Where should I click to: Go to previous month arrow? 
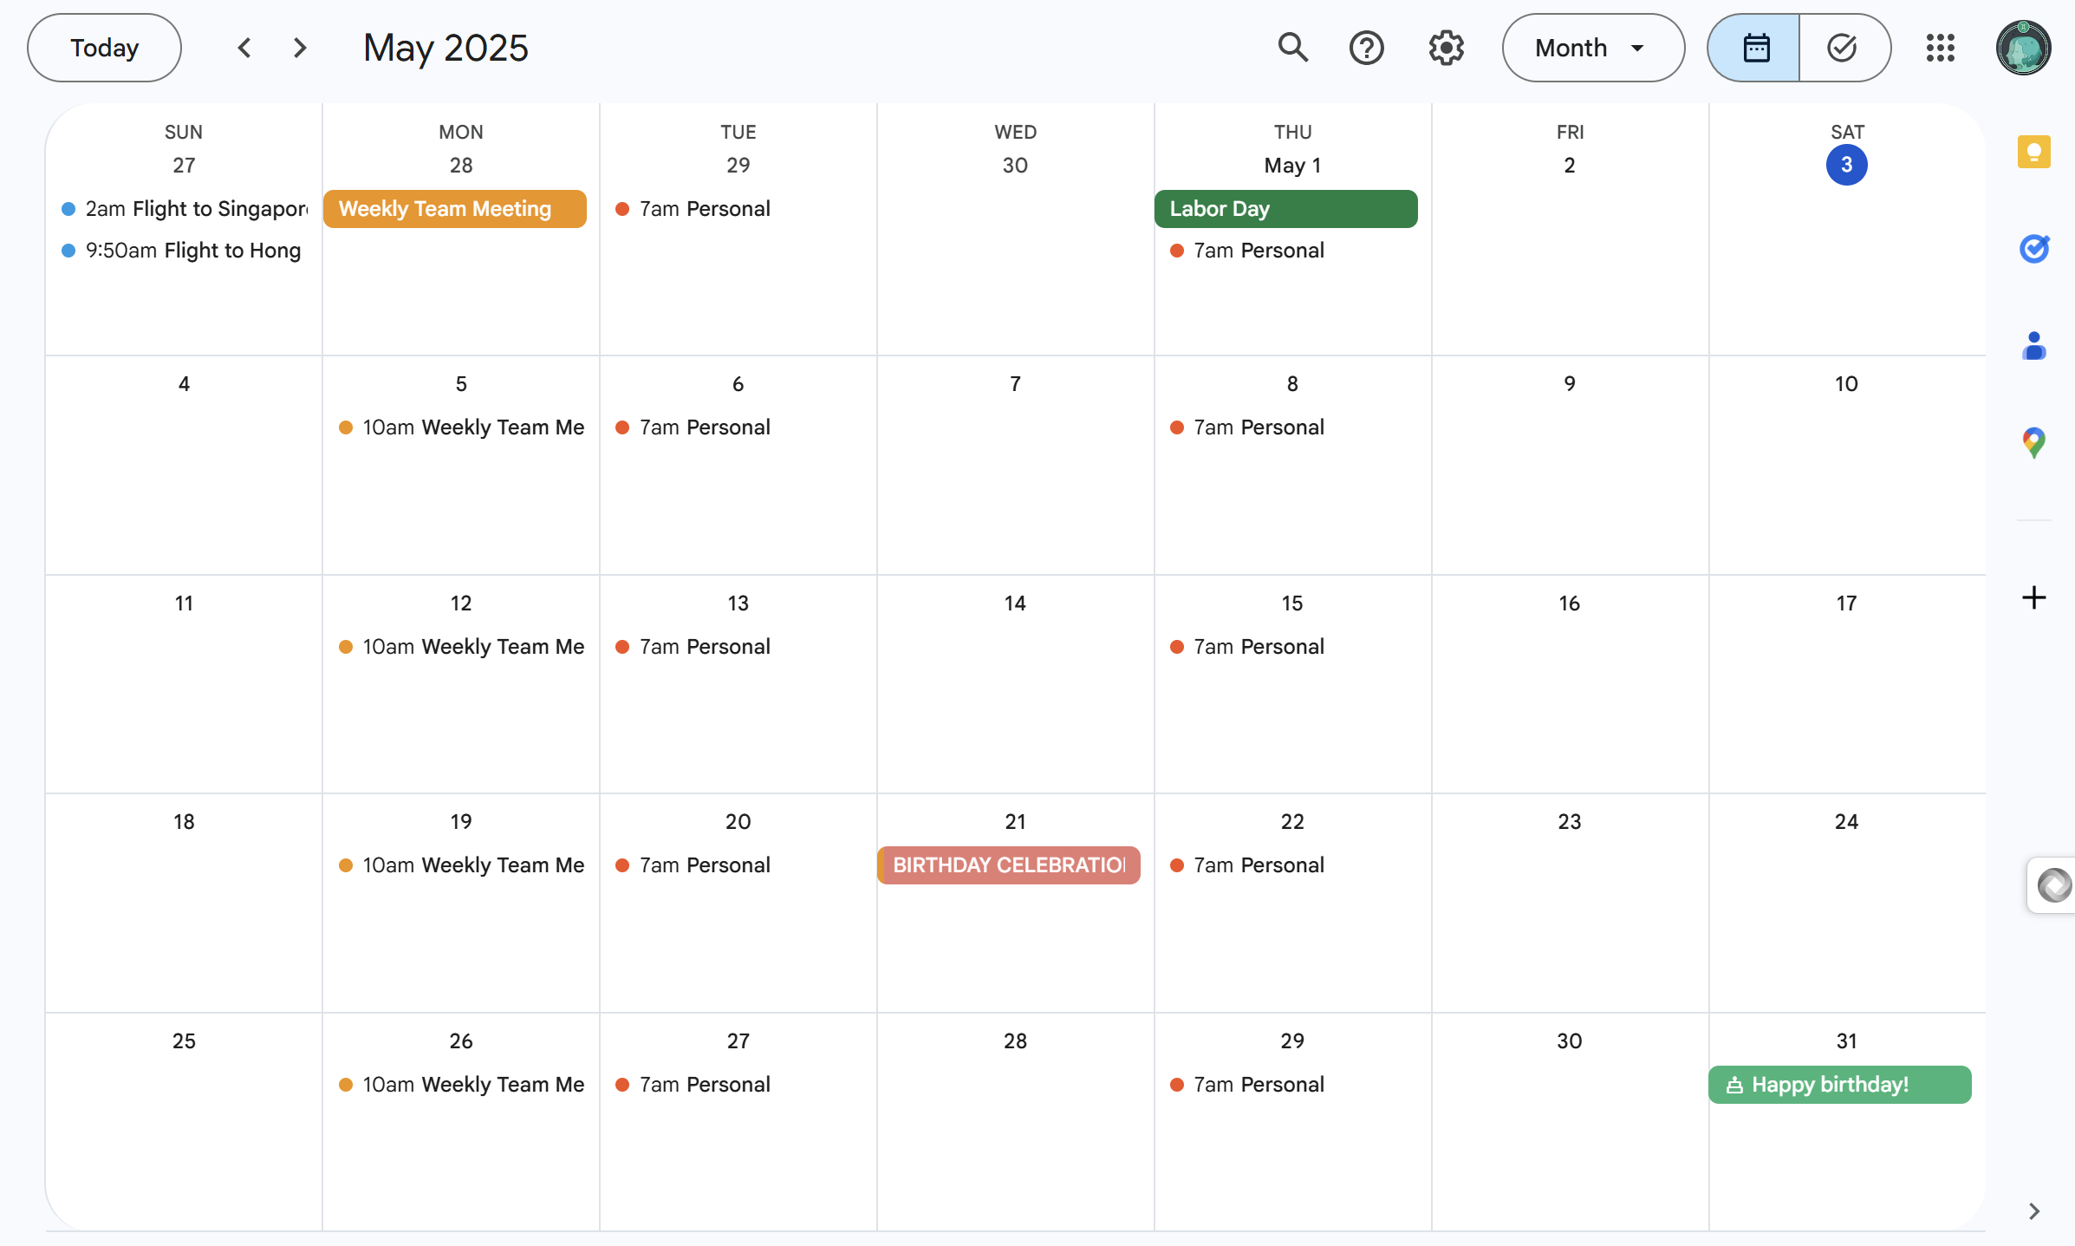tap(244, 48)
